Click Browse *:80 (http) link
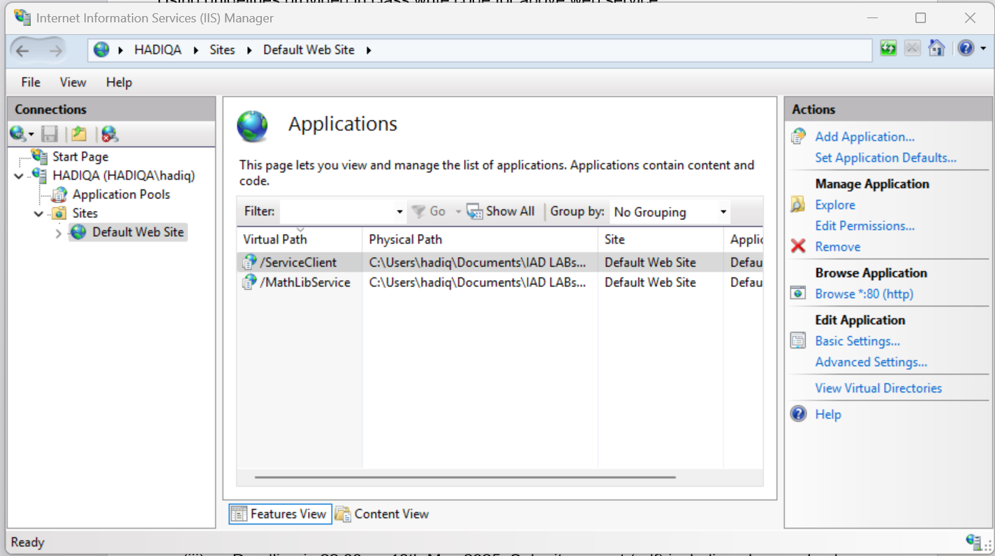Image resolution: width=995 pixels, height=556 pixels. pos(864,294)
